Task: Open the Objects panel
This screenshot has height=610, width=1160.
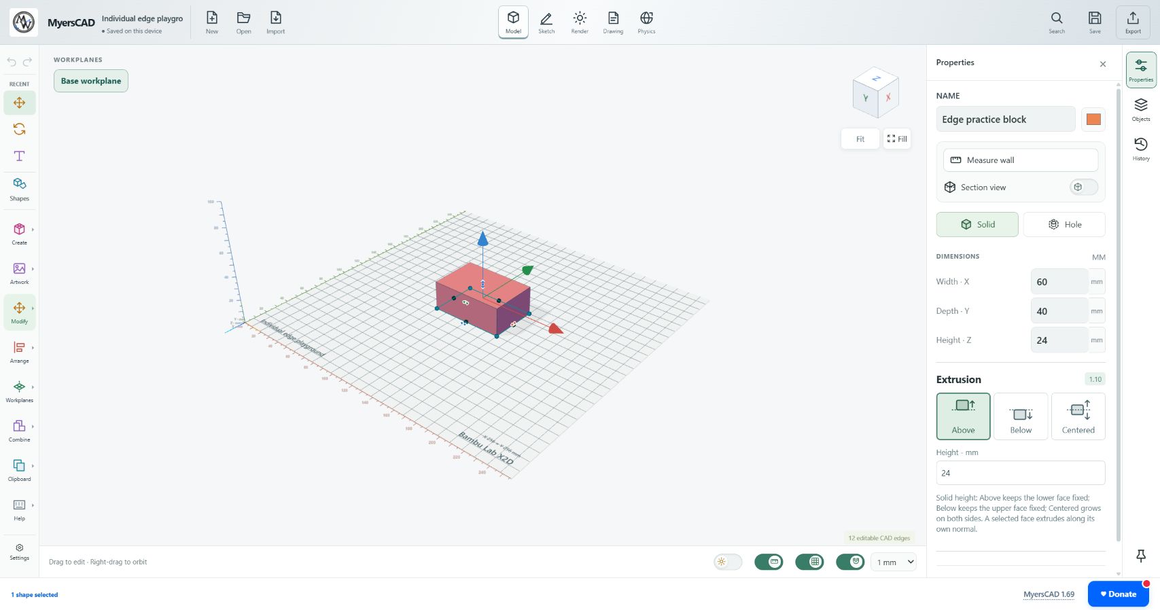Action: 1141,109
